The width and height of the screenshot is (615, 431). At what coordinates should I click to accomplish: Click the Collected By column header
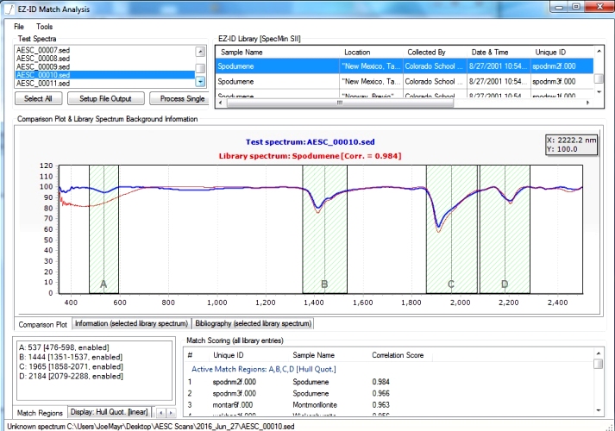coord(427,53)
